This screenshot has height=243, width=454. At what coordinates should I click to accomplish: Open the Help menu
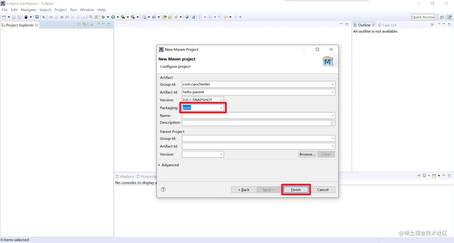(x=101, y=10)
